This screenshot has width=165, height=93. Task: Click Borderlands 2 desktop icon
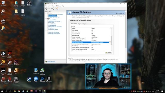[x=3, y=63]
